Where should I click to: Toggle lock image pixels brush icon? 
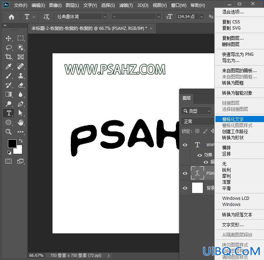(205, 131)
